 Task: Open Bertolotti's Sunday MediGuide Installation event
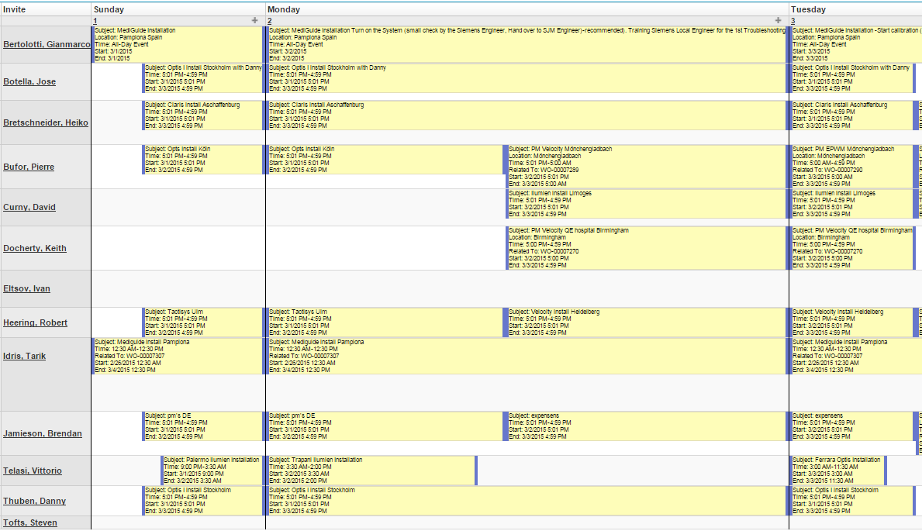coord(178,45)
